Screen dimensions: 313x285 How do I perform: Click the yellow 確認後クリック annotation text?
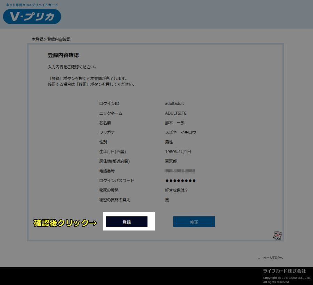click(65, 223)
